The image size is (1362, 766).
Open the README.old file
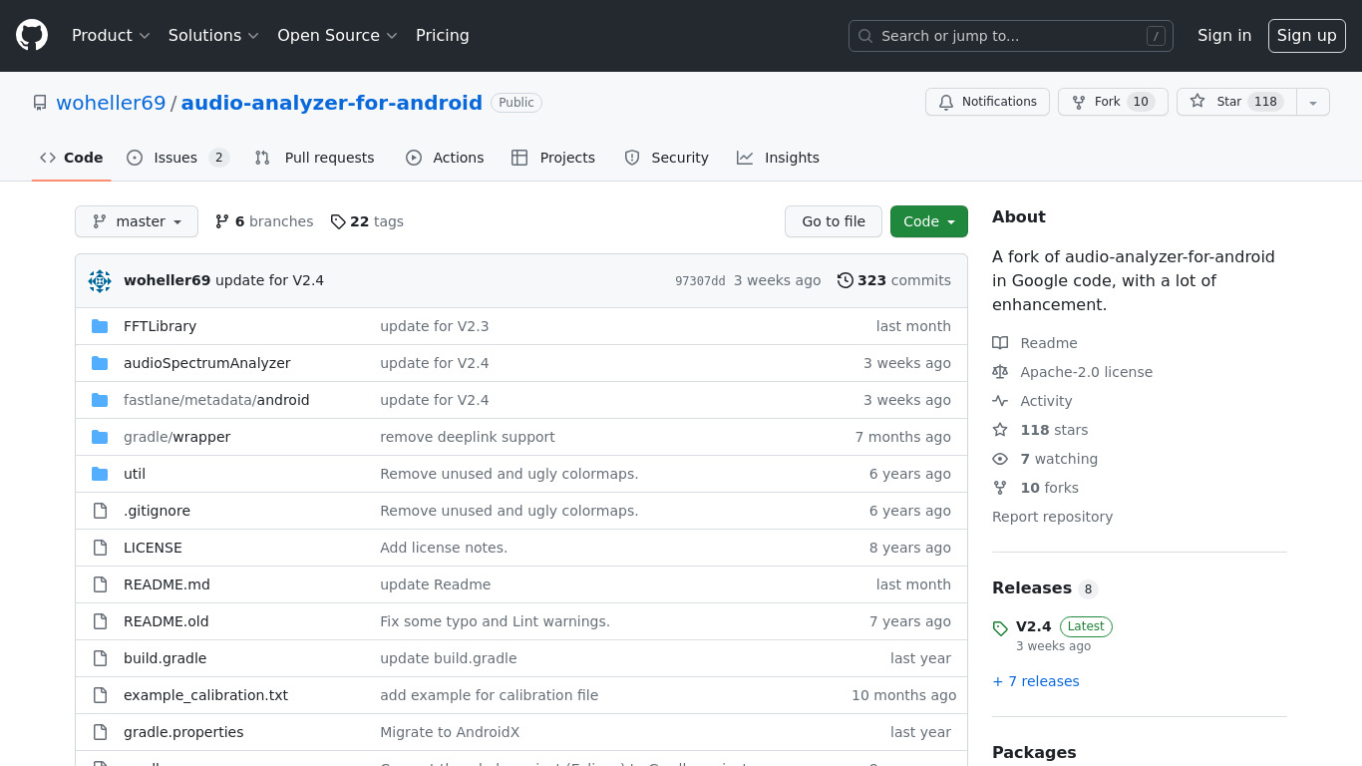167,621
